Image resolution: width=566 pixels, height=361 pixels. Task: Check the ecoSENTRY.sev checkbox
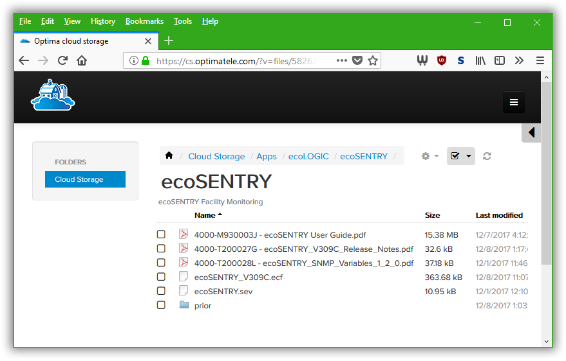[161, 291]
